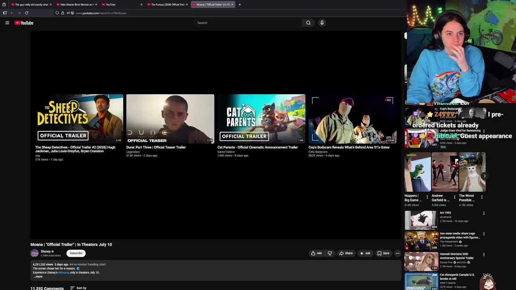Close the 'The Furious (2026)' tab

pos(187,4)
